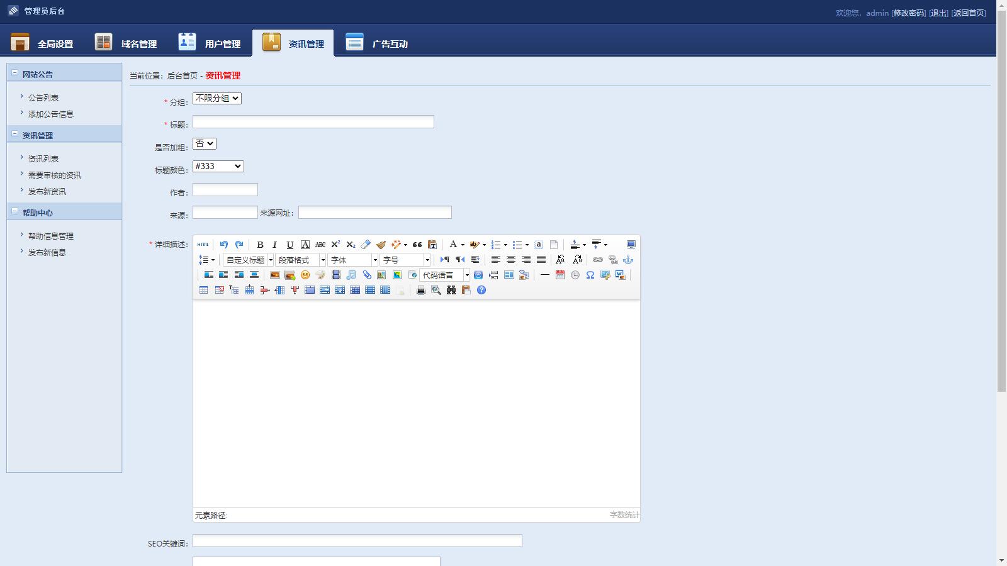Viewport: 1007px width, 566px height.
Task: Click the 修改密码 link
Action: [908, 13]
